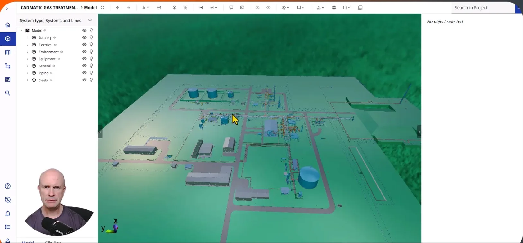Open notifications bell in sidebar

[x=8, y=214]
